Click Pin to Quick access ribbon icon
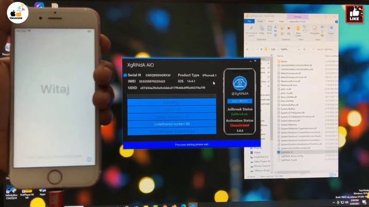The height and width of the screenshot is (207, 369). point(251,31)
